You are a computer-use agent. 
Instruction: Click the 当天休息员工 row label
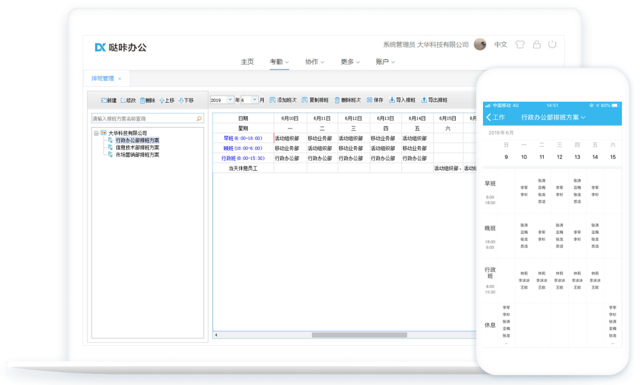pyautogui.click(x=243, y=168)
